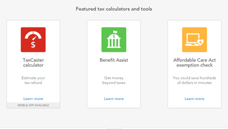Select the Benefit Assist title text
This screenshot has width=228, height=129.
114,60
